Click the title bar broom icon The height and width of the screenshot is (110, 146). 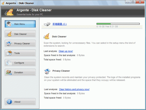[3, 3]
